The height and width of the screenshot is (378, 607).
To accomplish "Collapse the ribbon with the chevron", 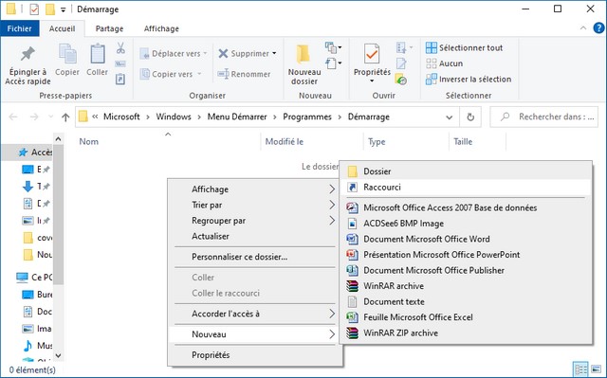I will tap(583, 28).
